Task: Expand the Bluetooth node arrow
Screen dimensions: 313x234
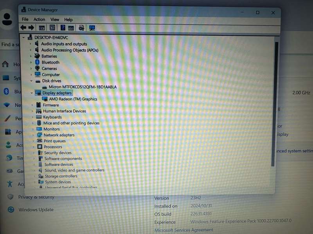Action: tap(31, 62)
